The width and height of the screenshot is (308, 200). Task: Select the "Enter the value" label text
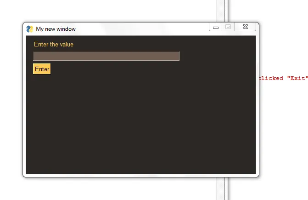point(54,45)
